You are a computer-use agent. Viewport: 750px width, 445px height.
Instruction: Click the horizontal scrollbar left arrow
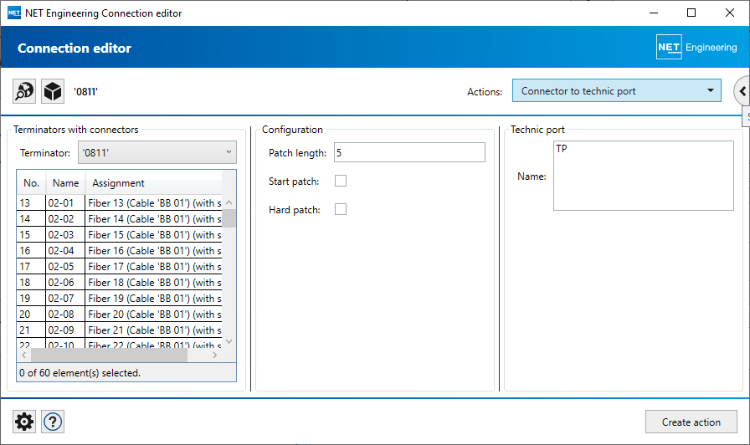point(24,355)
